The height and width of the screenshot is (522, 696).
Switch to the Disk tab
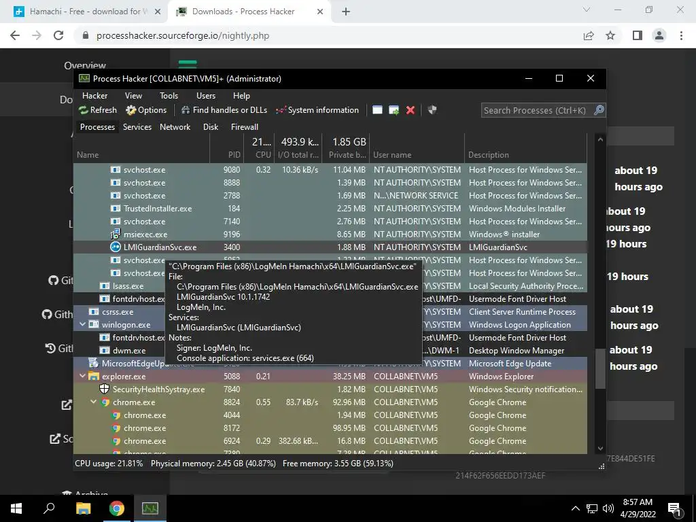coord(211,127)
